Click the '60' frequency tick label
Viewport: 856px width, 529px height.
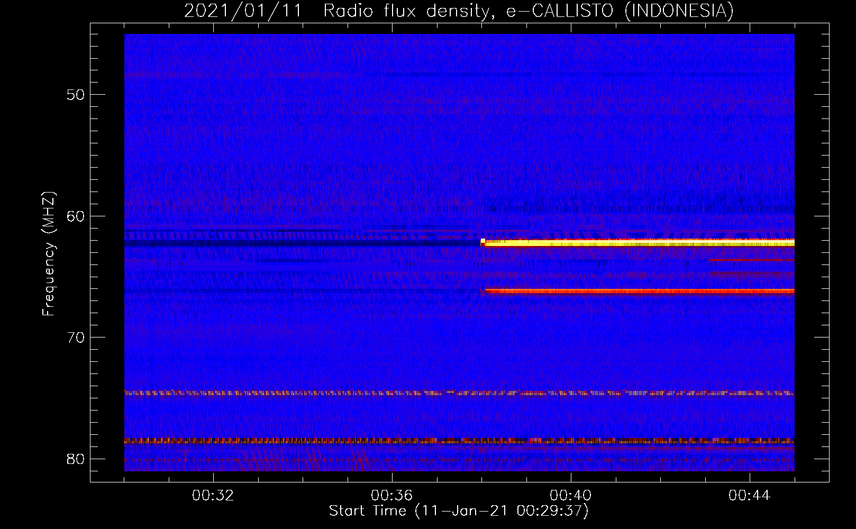pyautogui.click(x=76, y=216)
